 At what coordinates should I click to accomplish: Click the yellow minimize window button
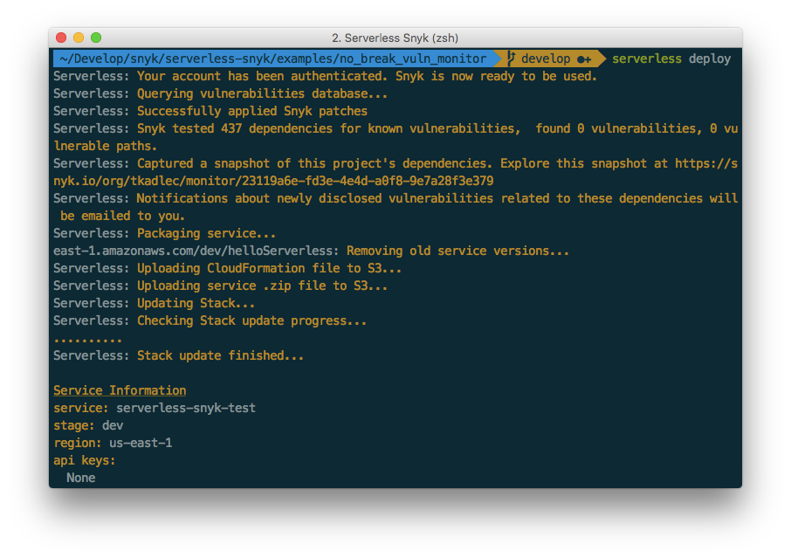pyautogui.click(x=79, y=38)
